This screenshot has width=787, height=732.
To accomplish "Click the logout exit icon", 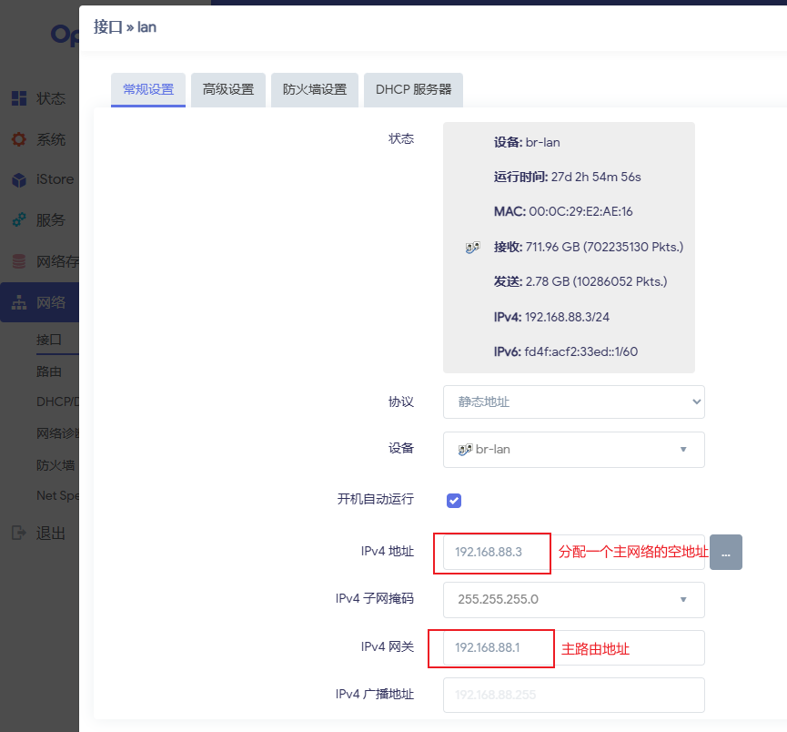I will [x=18, y=533].
